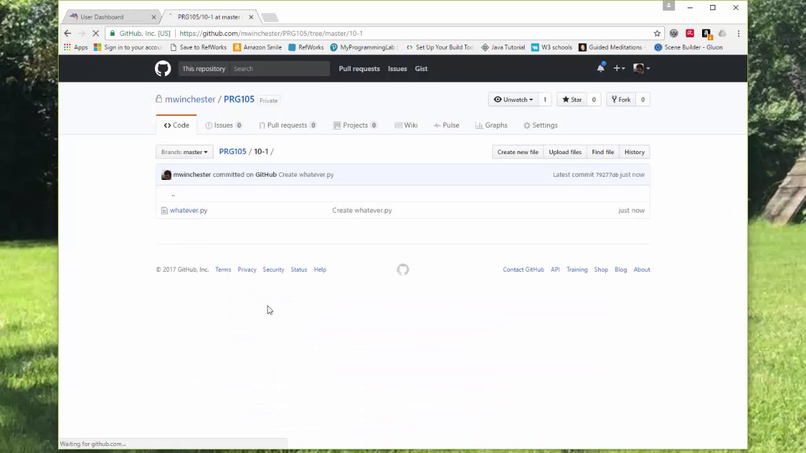The width and height of the screenshot is (806, 453).
Task: Open Pull requests in the top navigation
Action: [x=359, y=69]
